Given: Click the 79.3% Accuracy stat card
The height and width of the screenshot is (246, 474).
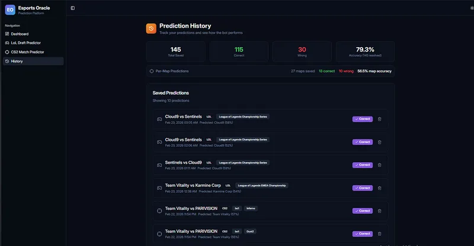Looking at the screenshot, I should (365, 51).
